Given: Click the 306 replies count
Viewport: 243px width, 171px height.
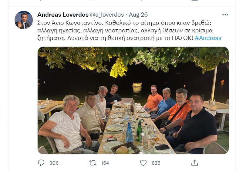Looking at the screenshot, I should click(54, 163).
